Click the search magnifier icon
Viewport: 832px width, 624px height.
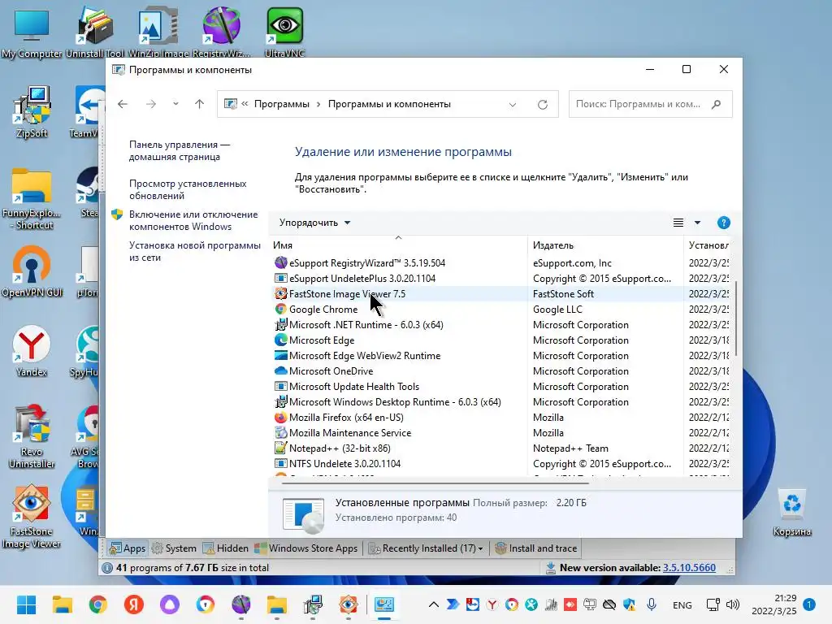(717, 104)
